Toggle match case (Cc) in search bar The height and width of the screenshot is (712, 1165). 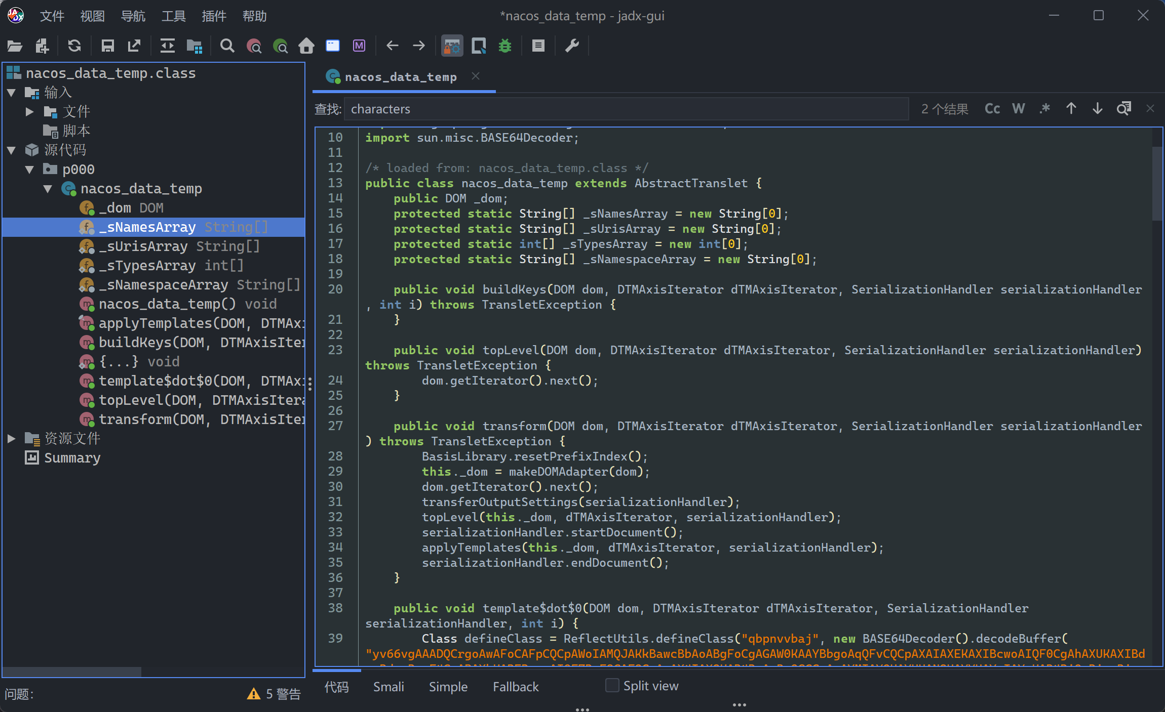click(992, 109)
